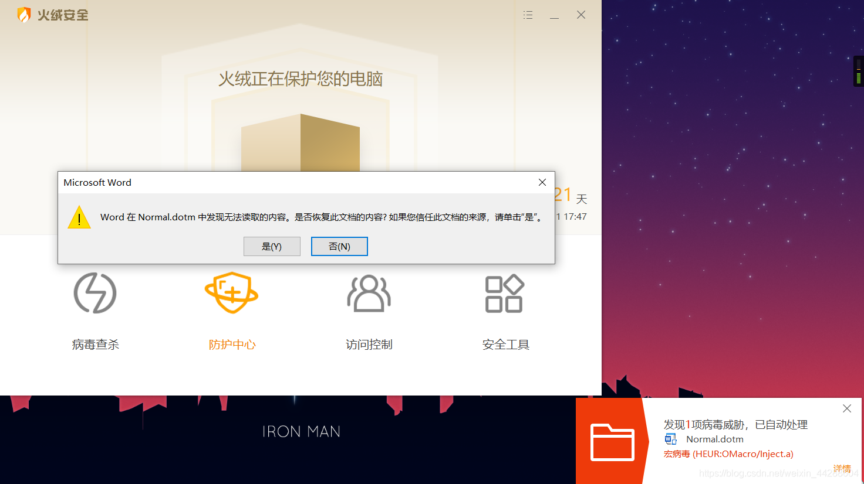
Task: Click the Huorong Security flame logo
Action: 23,15
